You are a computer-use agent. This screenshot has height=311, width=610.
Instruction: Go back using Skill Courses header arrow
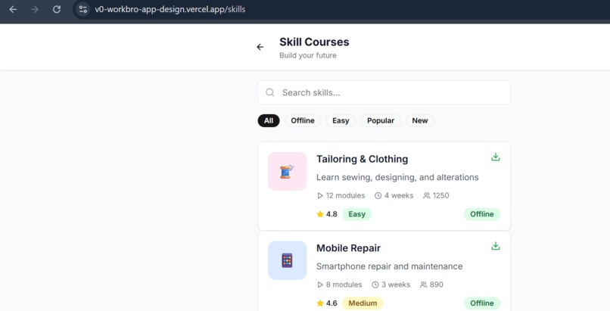260,47
